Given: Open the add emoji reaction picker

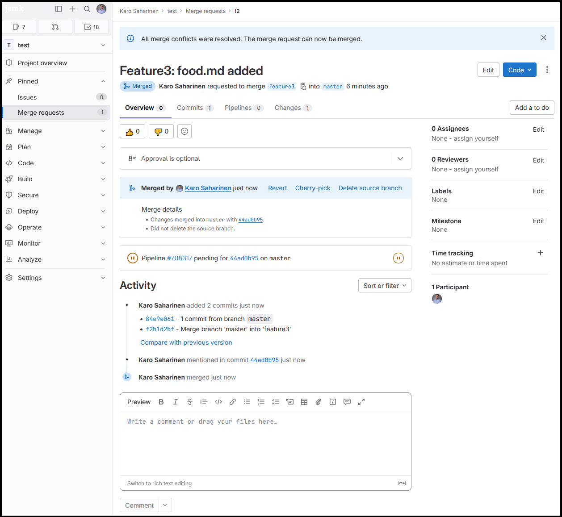Looking at the screenshot, I should [x=185, y=131].
